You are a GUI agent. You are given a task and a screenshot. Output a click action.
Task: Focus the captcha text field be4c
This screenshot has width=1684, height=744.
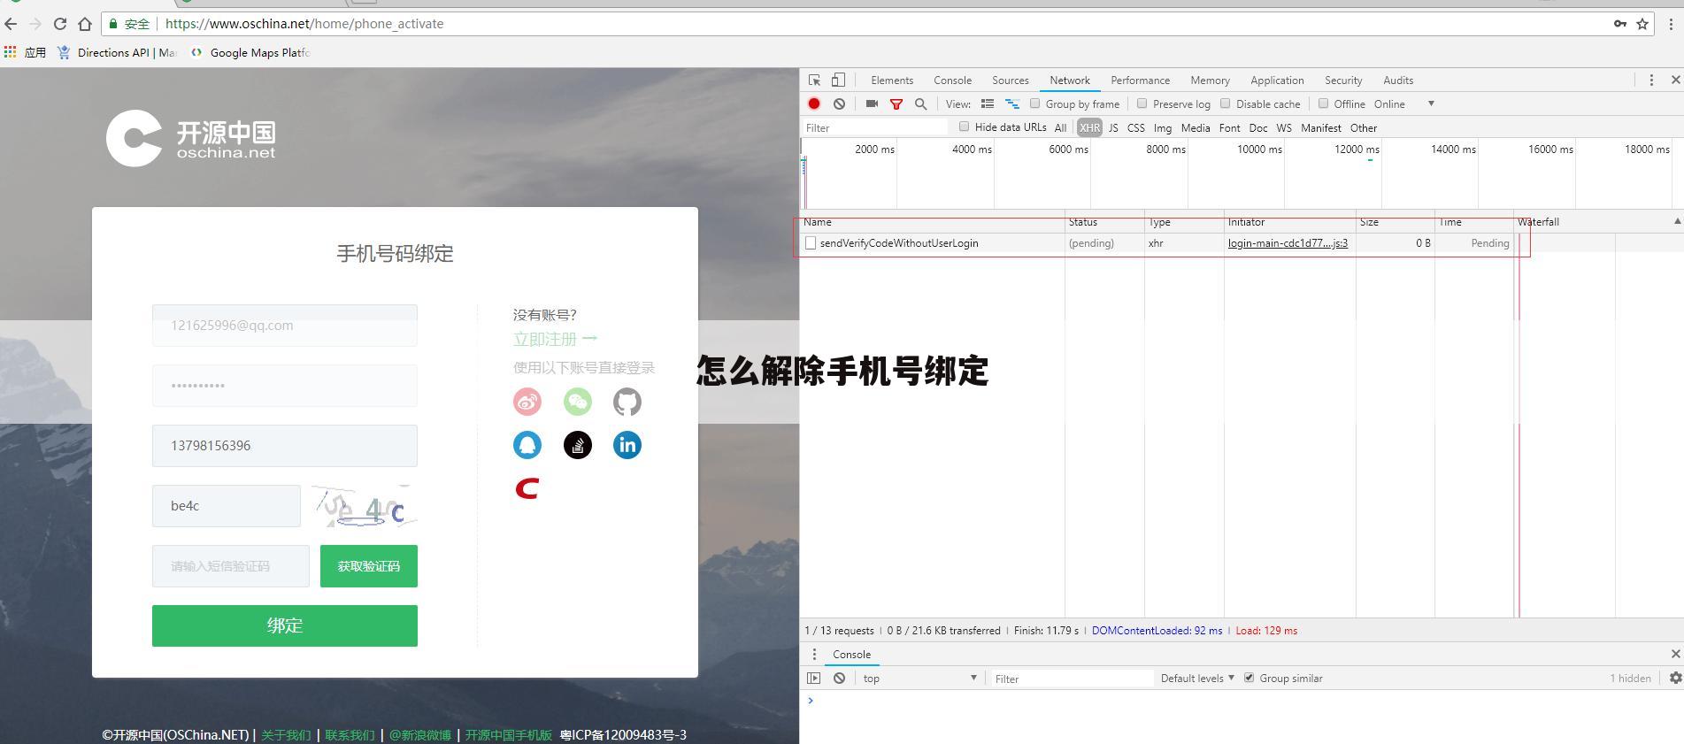[227, 506]
